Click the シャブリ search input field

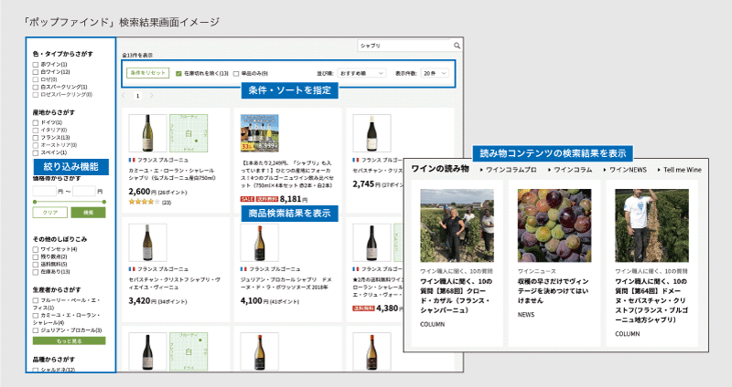404,46
